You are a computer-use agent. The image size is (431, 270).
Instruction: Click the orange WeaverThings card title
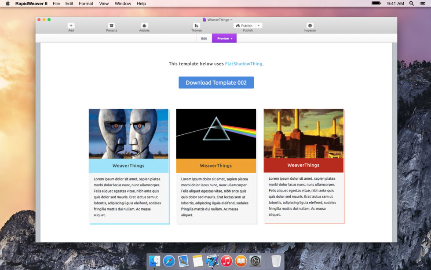point(216,166)
